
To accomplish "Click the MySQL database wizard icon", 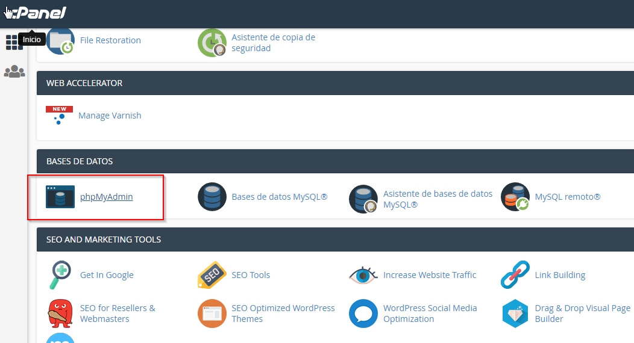I will pos(363,199).
